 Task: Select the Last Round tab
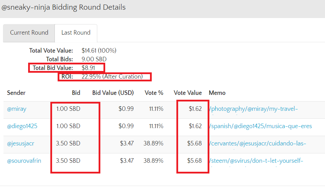pyautogui.click(x=76, y=33)
